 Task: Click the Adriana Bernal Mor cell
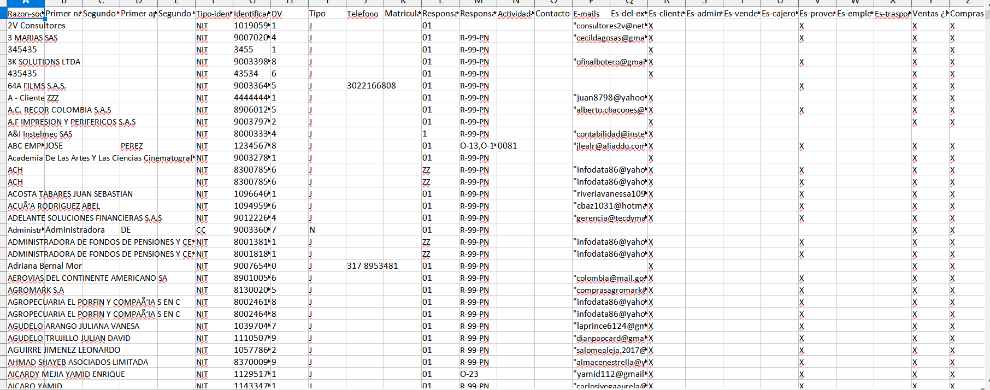[x=26, y=266]
